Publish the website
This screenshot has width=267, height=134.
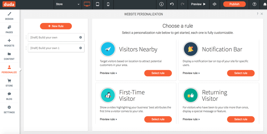(234, 4)
